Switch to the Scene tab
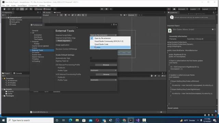219x123 pixels. click(47, 12)
